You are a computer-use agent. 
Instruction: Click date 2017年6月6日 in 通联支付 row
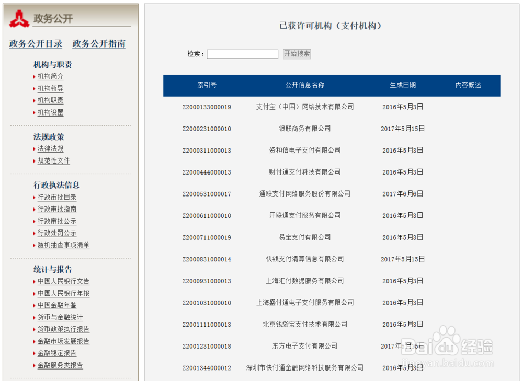coord(403,194)
